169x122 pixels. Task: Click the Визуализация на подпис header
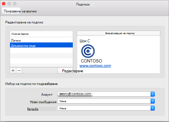118,33
